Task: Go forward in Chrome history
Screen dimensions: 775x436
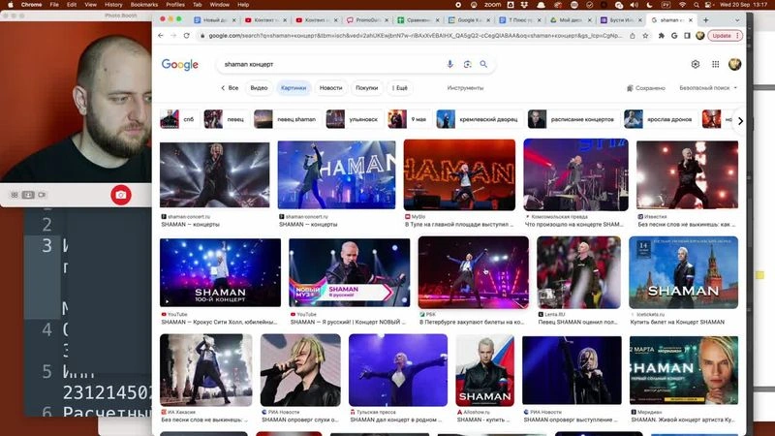Action: [173, 36]
